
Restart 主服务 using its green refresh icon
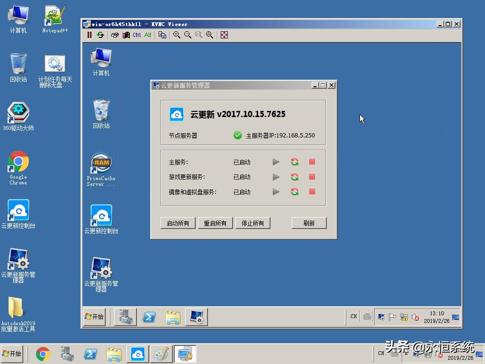294,162
